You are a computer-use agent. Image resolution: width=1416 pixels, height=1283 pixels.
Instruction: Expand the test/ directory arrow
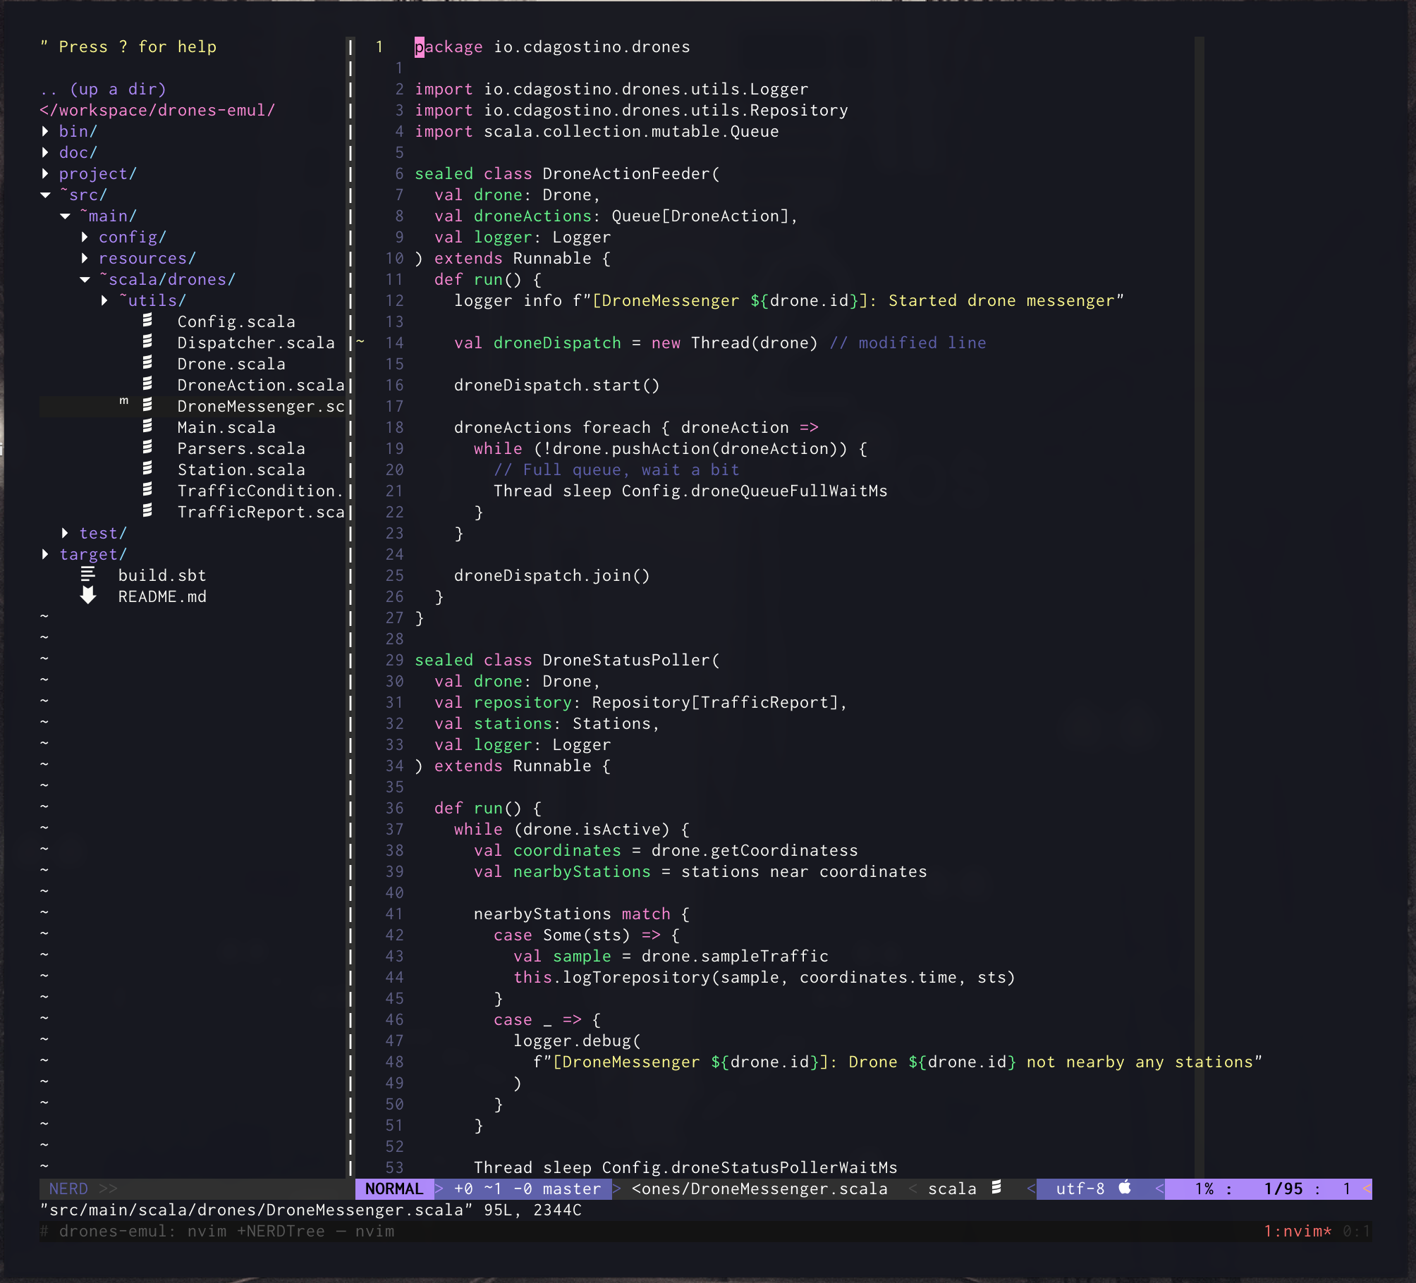65,533
